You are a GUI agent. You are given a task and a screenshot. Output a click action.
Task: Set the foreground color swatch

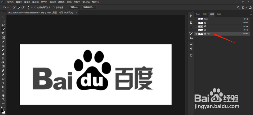pyautogui.click(x=2, y=110)
